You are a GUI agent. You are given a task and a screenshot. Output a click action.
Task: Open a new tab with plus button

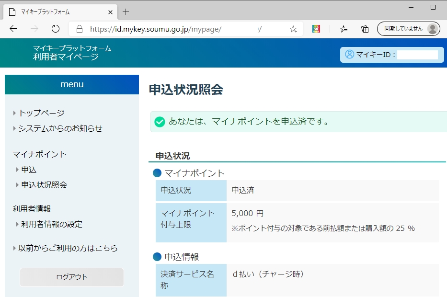(x=126, y=12)
